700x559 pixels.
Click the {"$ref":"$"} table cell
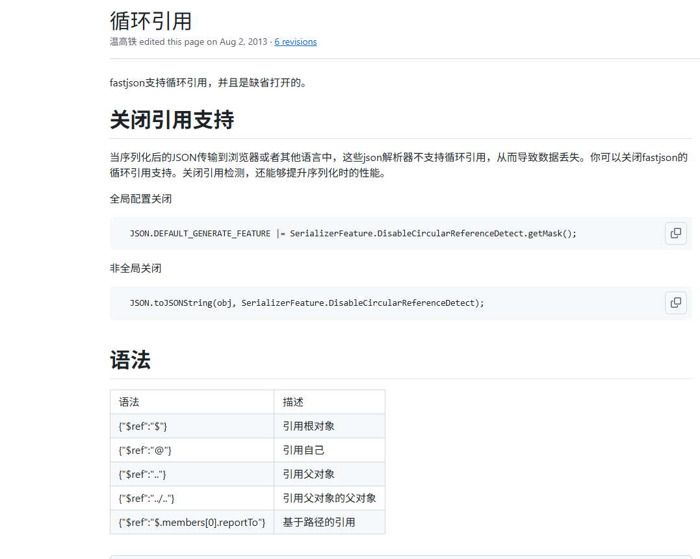point(192,426)
